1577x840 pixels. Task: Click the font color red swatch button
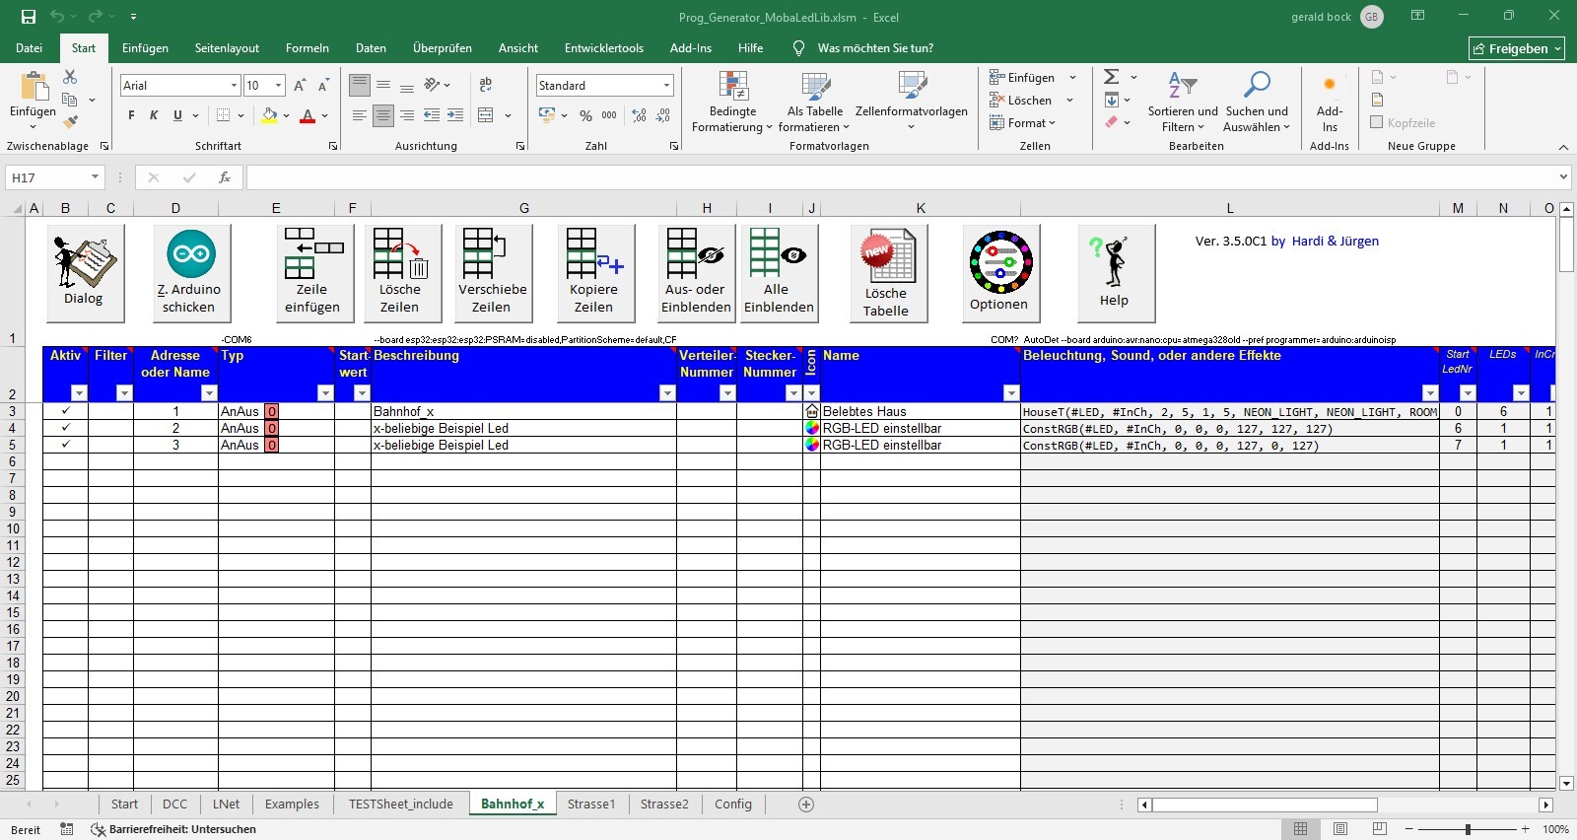tap(308, 116)
